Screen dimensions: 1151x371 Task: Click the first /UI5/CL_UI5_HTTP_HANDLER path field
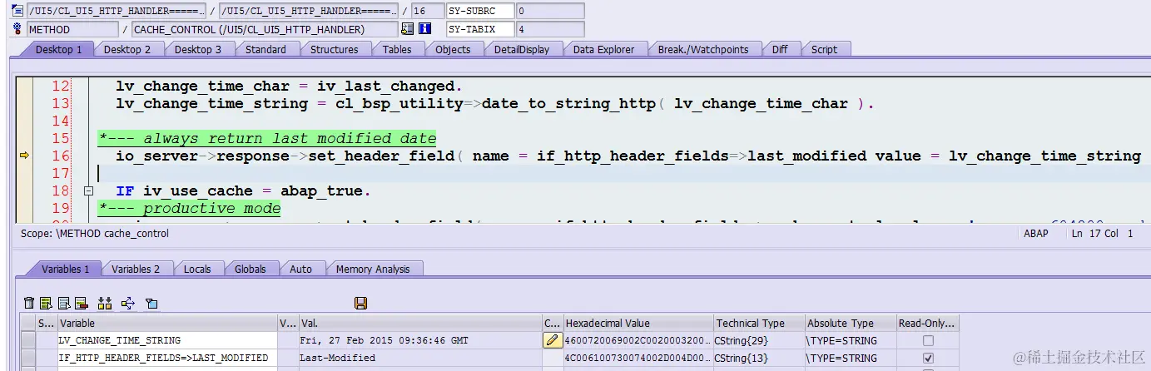pyautogui.click(x=116, y=12)
